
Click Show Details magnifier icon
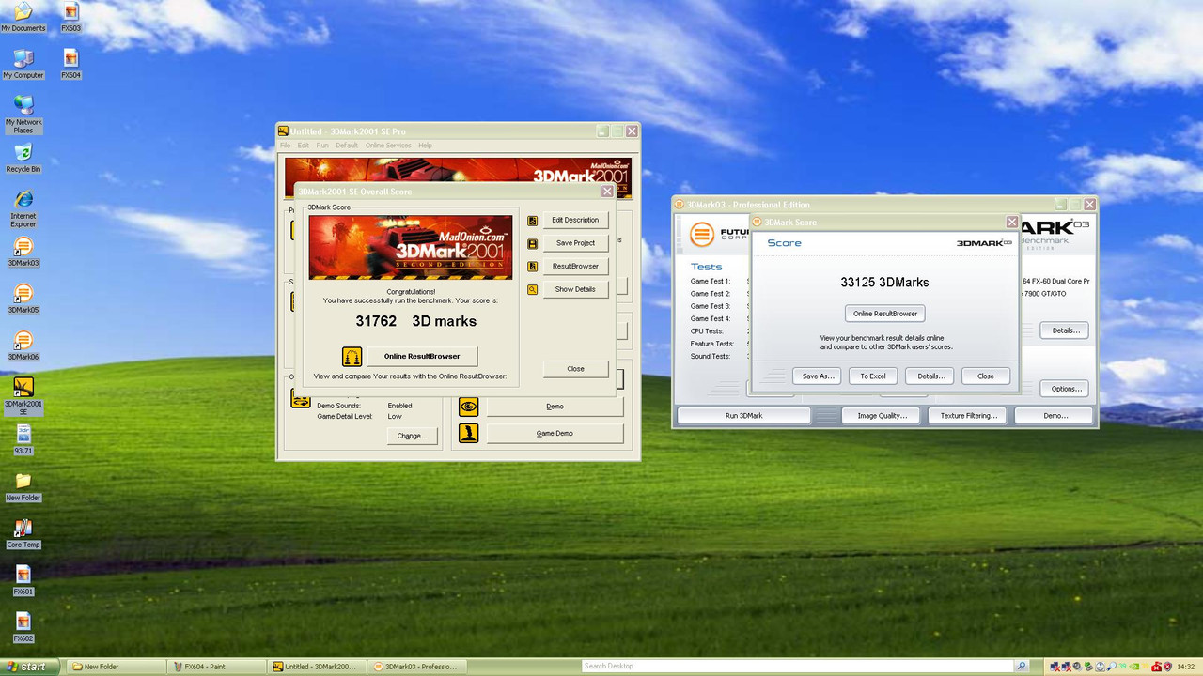tap(533, 289)
